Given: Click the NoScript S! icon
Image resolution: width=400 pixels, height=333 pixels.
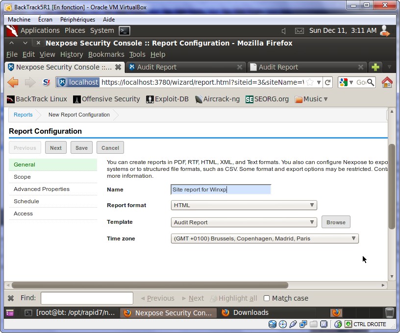Looking at the screenshot, I should point(46,82).
